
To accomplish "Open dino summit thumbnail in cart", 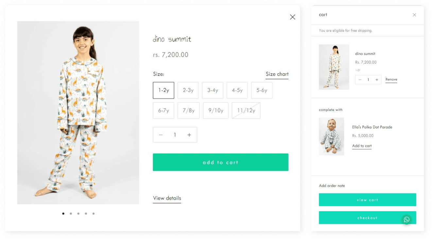I will 334,67.
